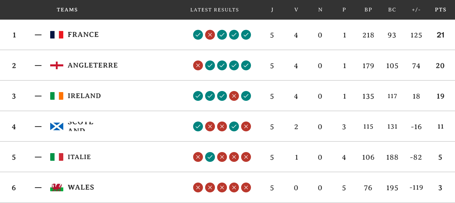This screenshot has height=203, width=455.
Task: Click Wales's first loss result icon
Action: point(198,187)
